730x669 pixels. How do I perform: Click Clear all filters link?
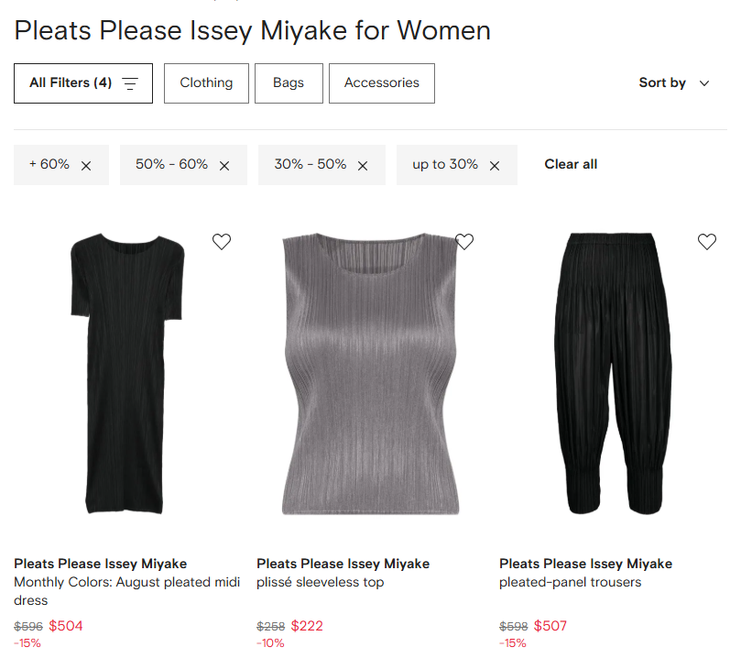tap(571, 165)
